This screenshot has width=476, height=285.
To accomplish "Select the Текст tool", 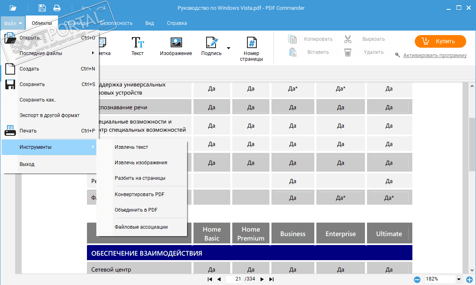I will tap(138, 46).
